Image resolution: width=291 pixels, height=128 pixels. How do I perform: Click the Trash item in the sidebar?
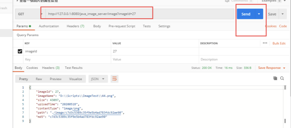[4, 8]
